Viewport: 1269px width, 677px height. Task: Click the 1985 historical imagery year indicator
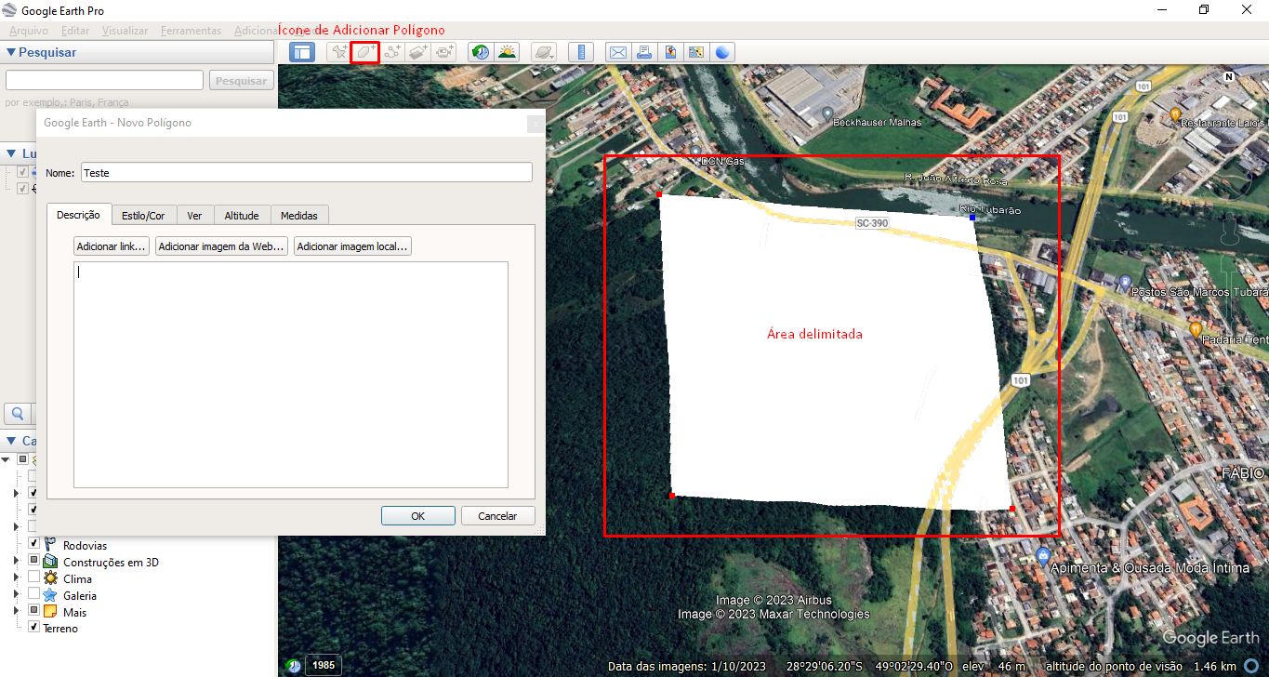pos(323,665)
